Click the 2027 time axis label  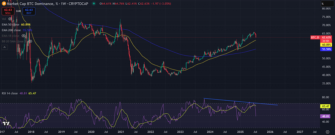tap(300, 132)
